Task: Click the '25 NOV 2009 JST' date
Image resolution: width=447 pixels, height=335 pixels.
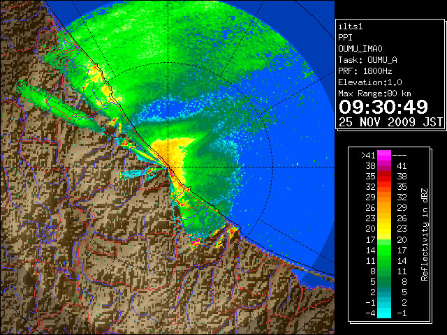Action: tap(391, 122)
